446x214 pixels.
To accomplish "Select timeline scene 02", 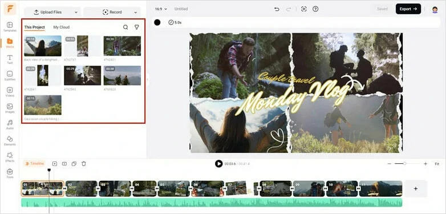I will [x=82, y=189].
